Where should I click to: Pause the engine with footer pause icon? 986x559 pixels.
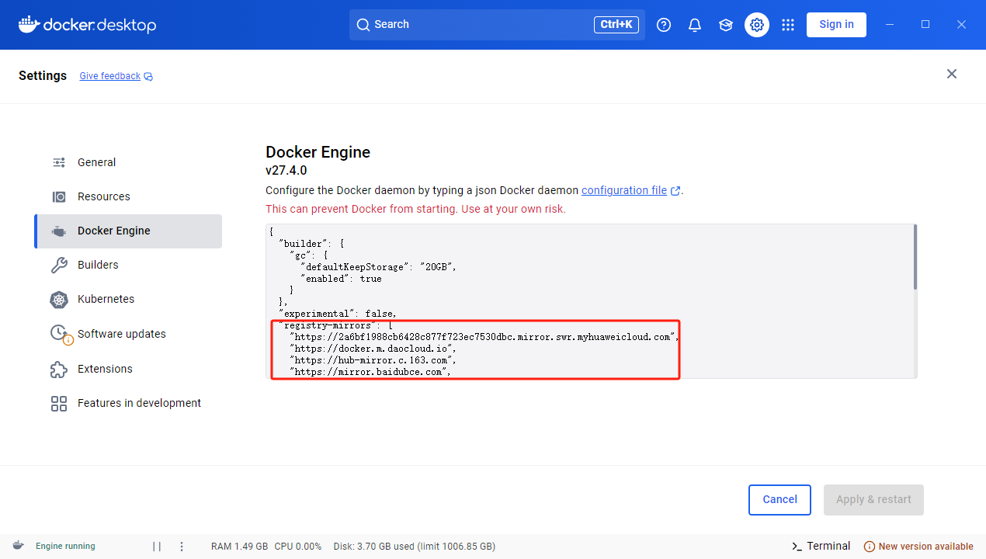point(157,547)
